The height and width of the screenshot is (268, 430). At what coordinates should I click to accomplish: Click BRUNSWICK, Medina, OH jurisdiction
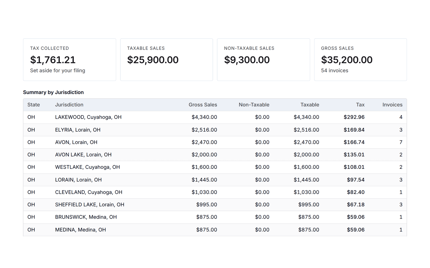(86, 217)
